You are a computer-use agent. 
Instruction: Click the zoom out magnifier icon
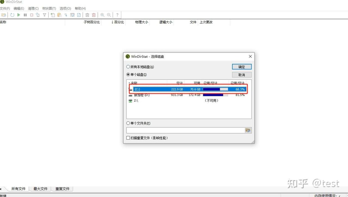[x=109, y=15]
